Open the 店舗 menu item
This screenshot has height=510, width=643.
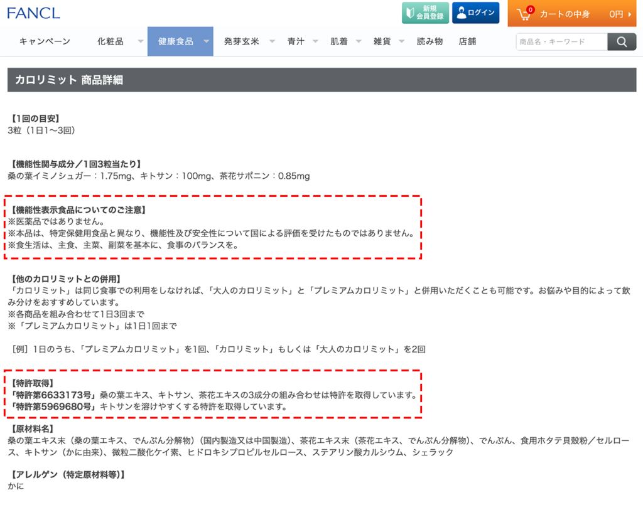(467, 41)
